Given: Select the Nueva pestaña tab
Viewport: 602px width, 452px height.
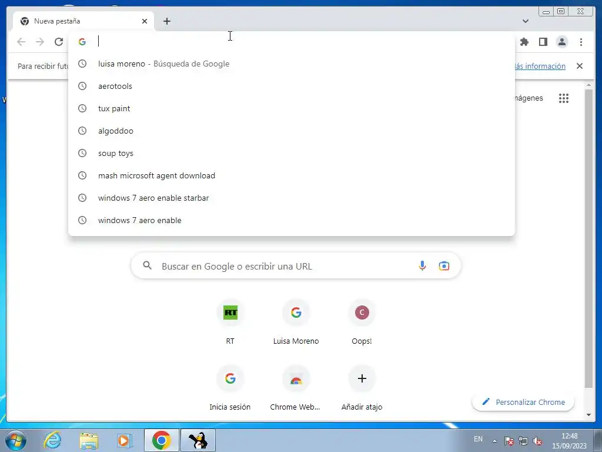Looking at the screenshot, I should [83, 21].
